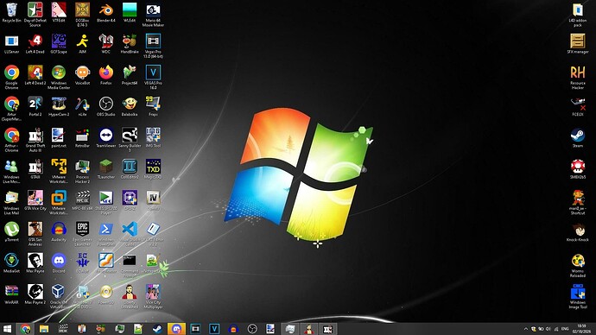596x335 pixels.
Task: Open the Google Chrome desktop shortcut
Action: (12, 77)
